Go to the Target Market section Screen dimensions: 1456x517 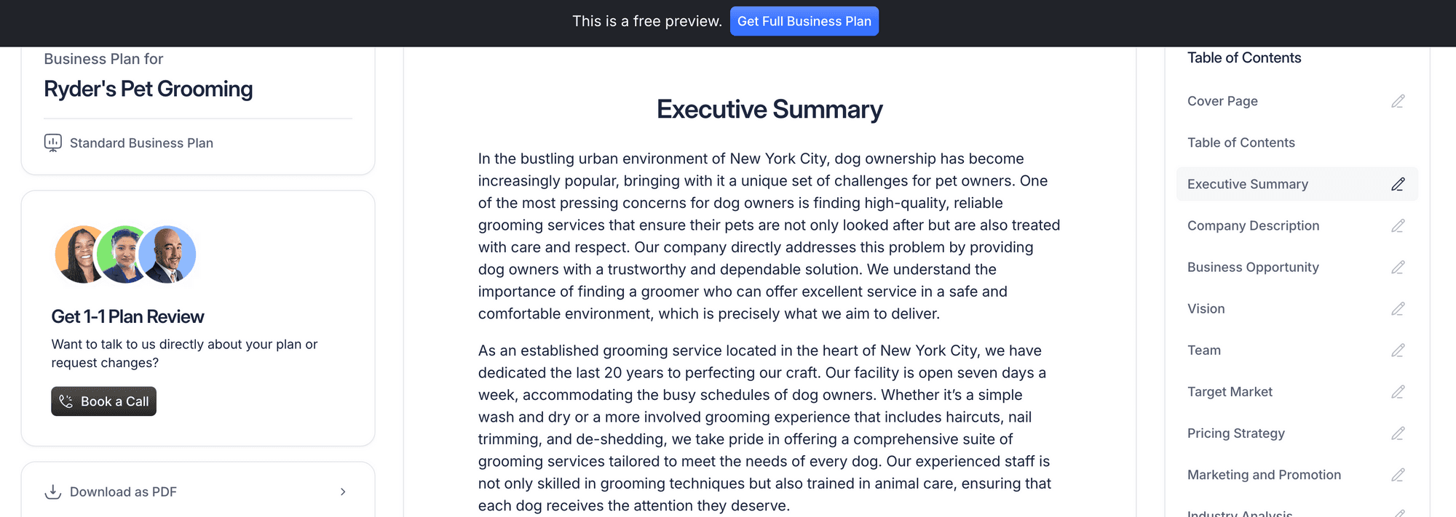pyautogui.click(x=1230, y=391)
